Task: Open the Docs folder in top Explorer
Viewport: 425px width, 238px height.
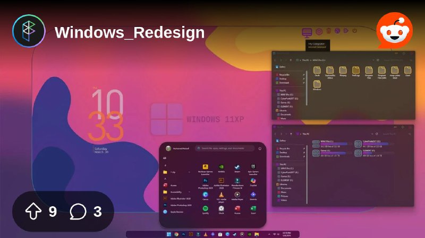Action: tap(317, 72)
